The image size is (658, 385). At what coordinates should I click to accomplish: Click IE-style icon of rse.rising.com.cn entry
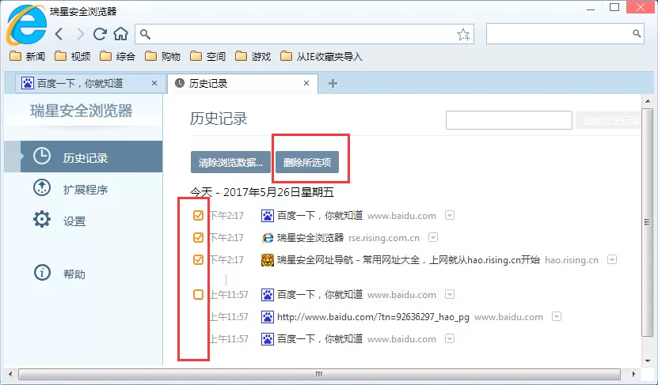tap(268, 238)
